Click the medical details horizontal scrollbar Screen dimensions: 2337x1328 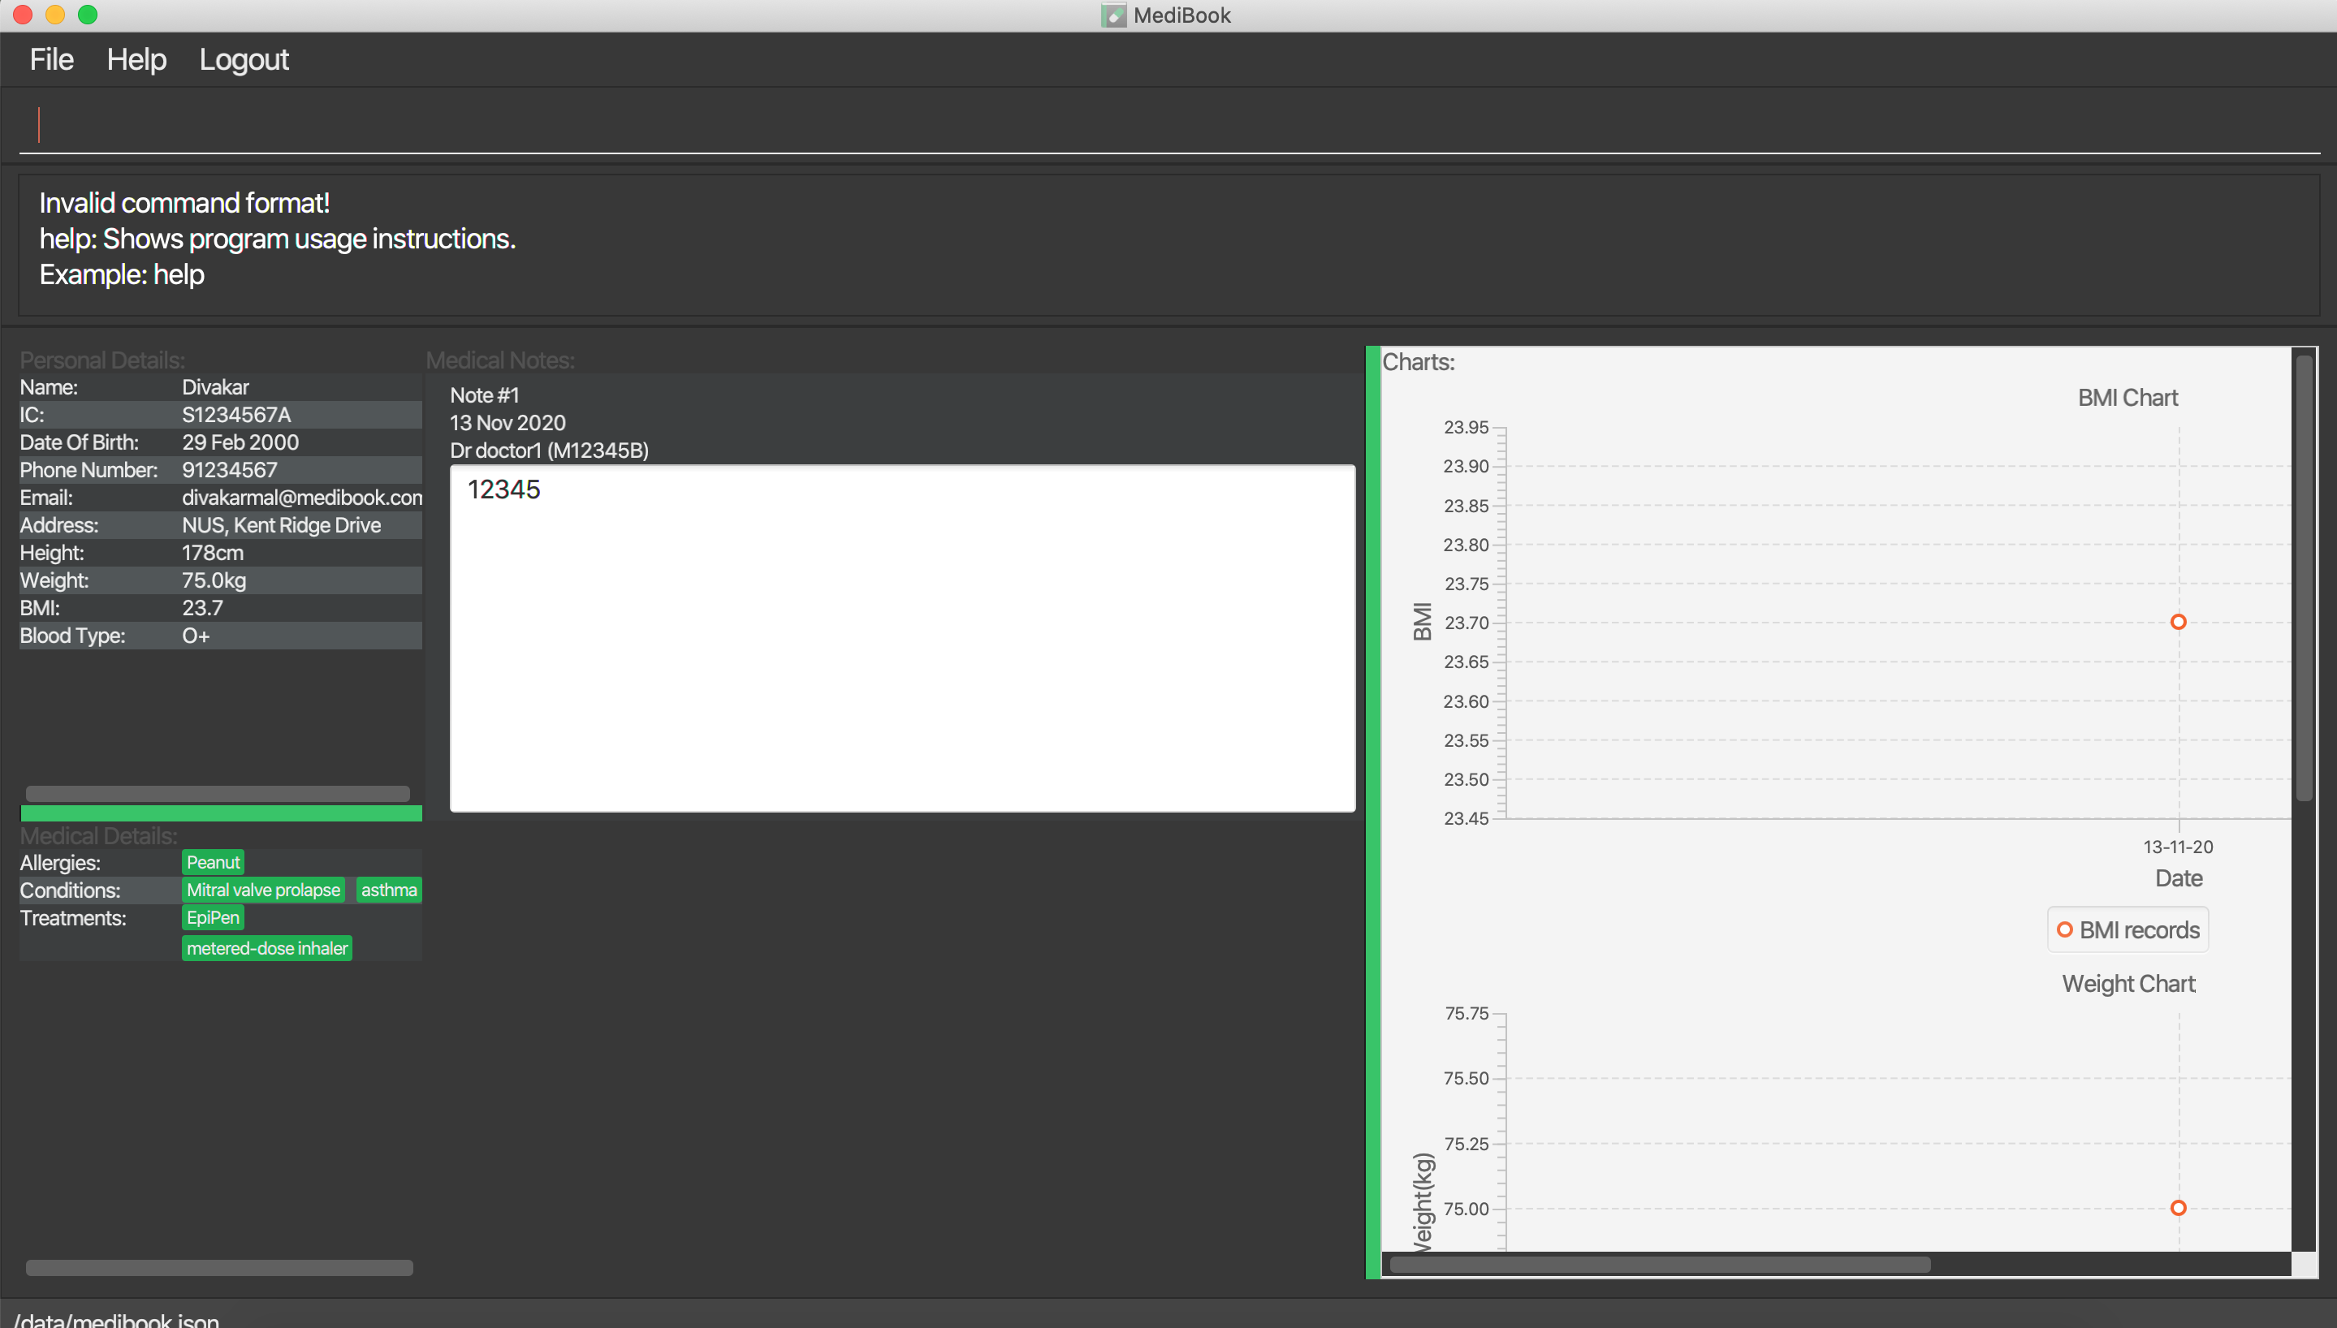(x=219, y=1267)
